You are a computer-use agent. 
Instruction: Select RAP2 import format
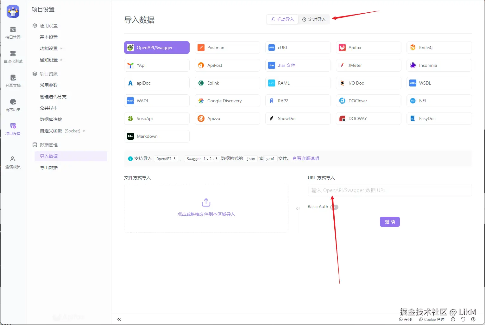click(298, 101)
